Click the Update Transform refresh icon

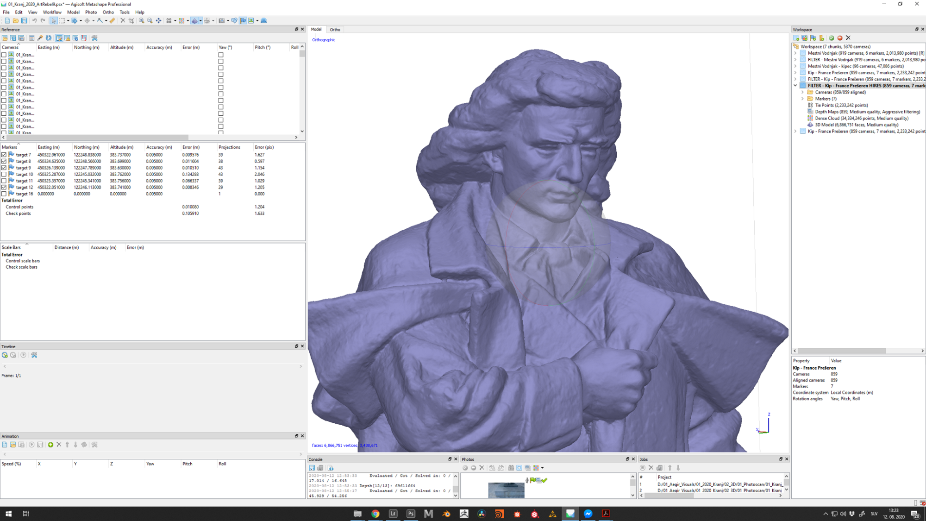coord(49,38)
